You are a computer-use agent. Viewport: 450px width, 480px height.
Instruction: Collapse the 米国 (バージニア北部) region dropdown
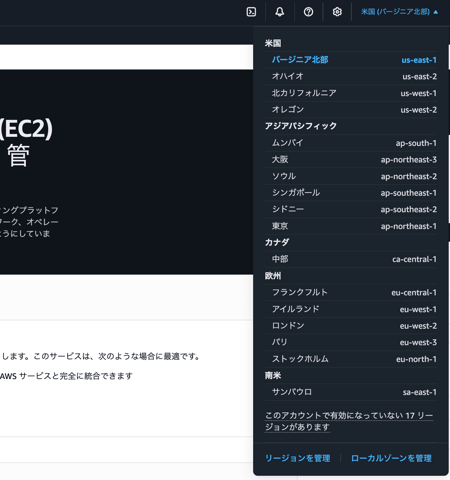pos(400,12)
